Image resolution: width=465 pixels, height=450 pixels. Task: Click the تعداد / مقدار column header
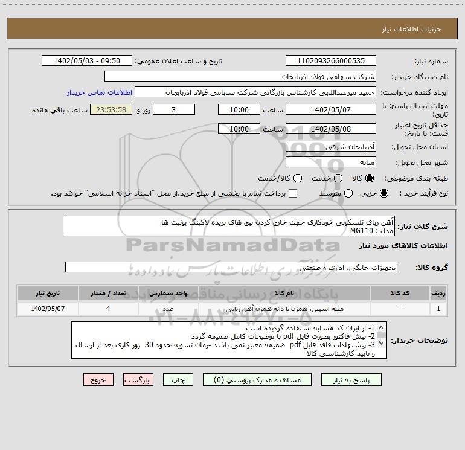(108, 293)
